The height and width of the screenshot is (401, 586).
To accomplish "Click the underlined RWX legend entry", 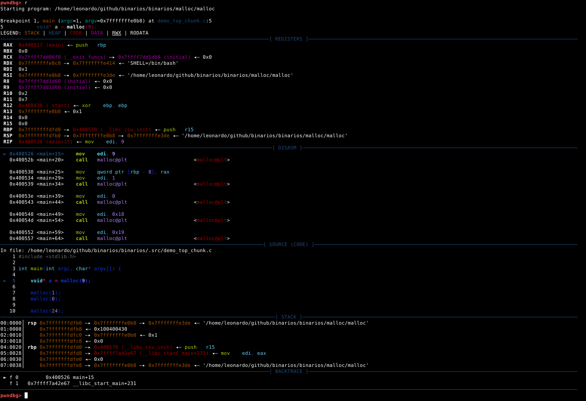I will (x=117, y=33).
